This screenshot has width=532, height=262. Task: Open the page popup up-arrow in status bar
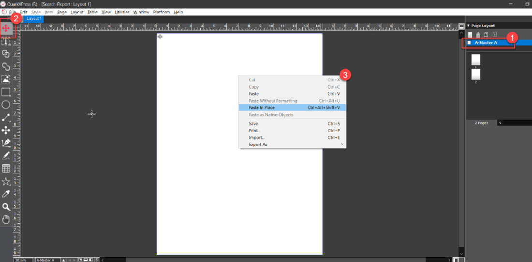click(x=63, y=260)
